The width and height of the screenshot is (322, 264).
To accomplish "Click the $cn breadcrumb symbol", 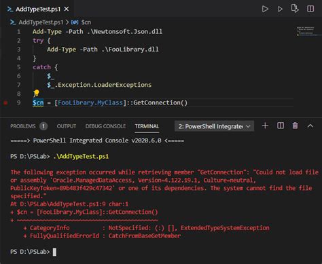I will [86, 22].
